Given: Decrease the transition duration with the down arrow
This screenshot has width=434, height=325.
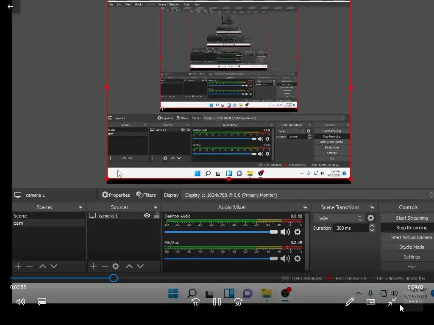Looking at the screenshot, I should coord(372,230).
